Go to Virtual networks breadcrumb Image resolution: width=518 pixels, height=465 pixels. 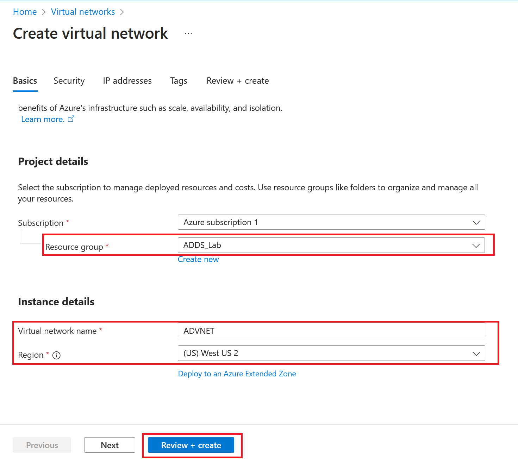(83, 12)
